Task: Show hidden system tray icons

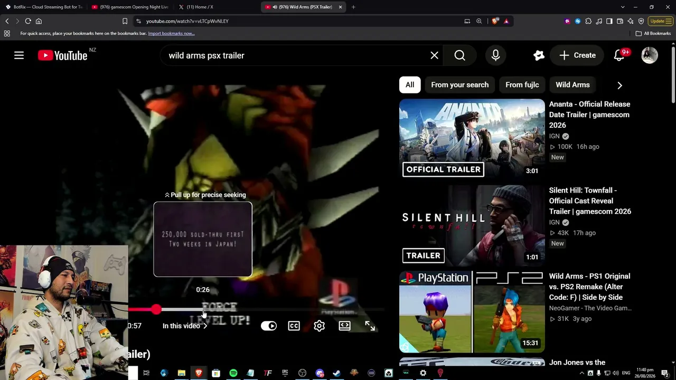Action: point(581,373)
